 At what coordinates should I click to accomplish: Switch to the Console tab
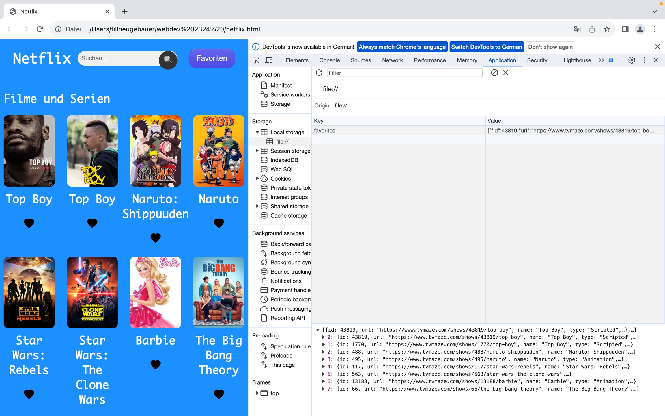329,60
